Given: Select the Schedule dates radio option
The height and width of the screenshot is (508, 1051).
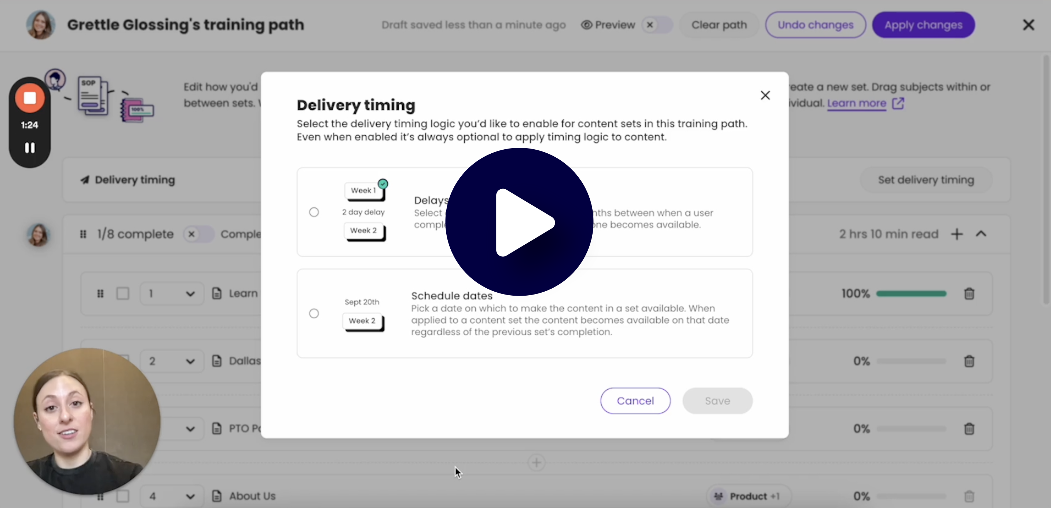Looking at the screenshot, I should coord(314,313).
